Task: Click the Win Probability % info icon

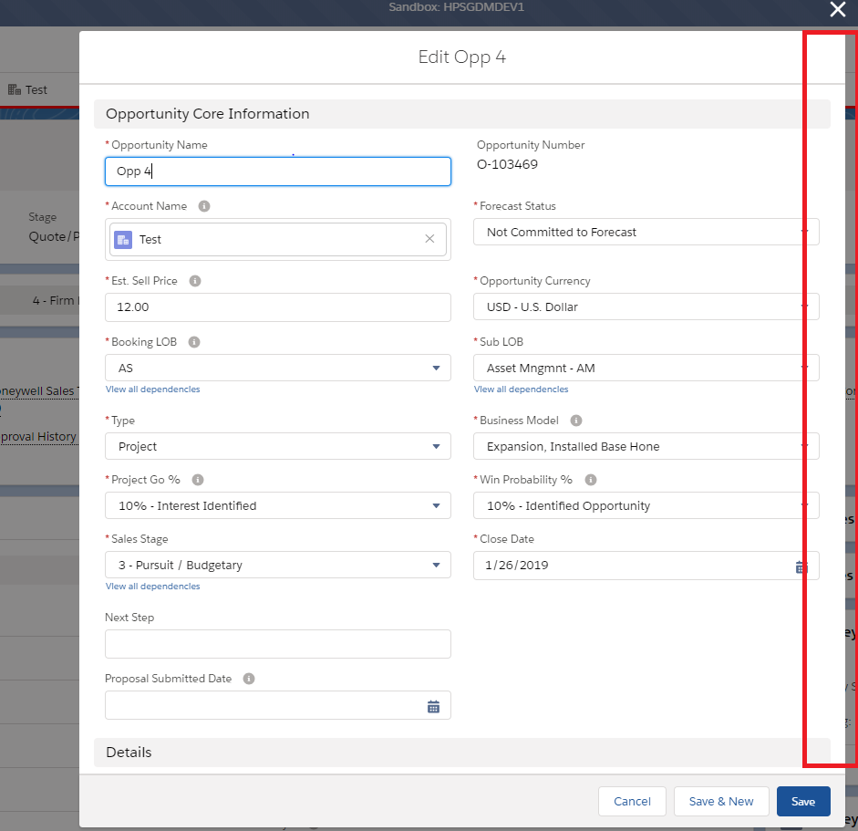Action: [x=590, y=480]
